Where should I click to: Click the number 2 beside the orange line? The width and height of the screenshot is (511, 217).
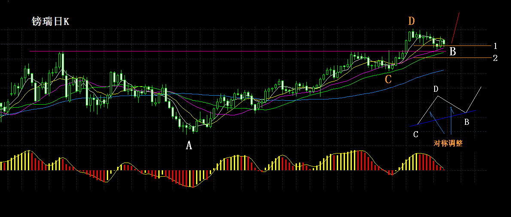(495, 58)
